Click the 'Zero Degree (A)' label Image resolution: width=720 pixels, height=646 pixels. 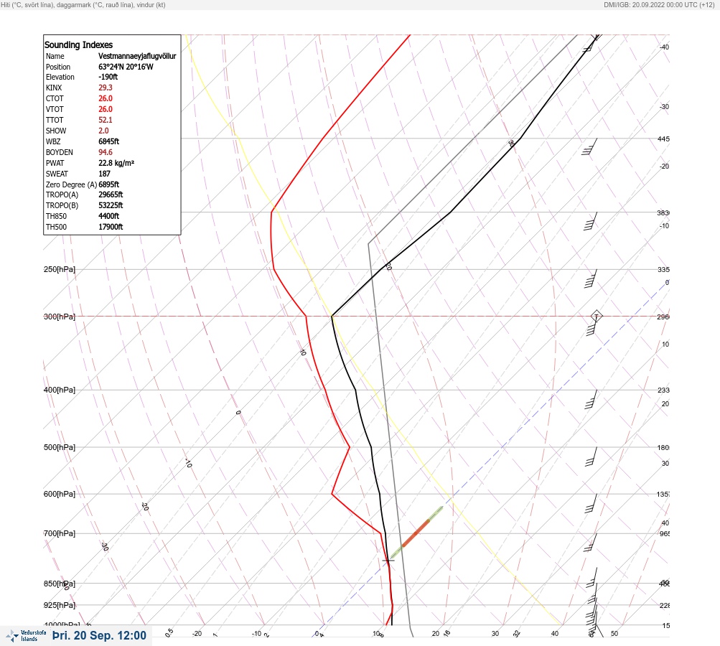pyautogui.click(x=71, y=184)
